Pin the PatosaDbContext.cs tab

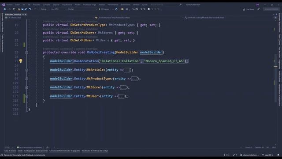pos(23,15)
